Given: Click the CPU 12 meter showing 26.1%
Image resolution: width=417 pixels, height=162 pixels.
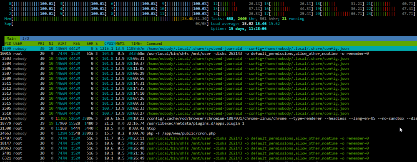Looking at the screenshot, I should pos(238,4).
